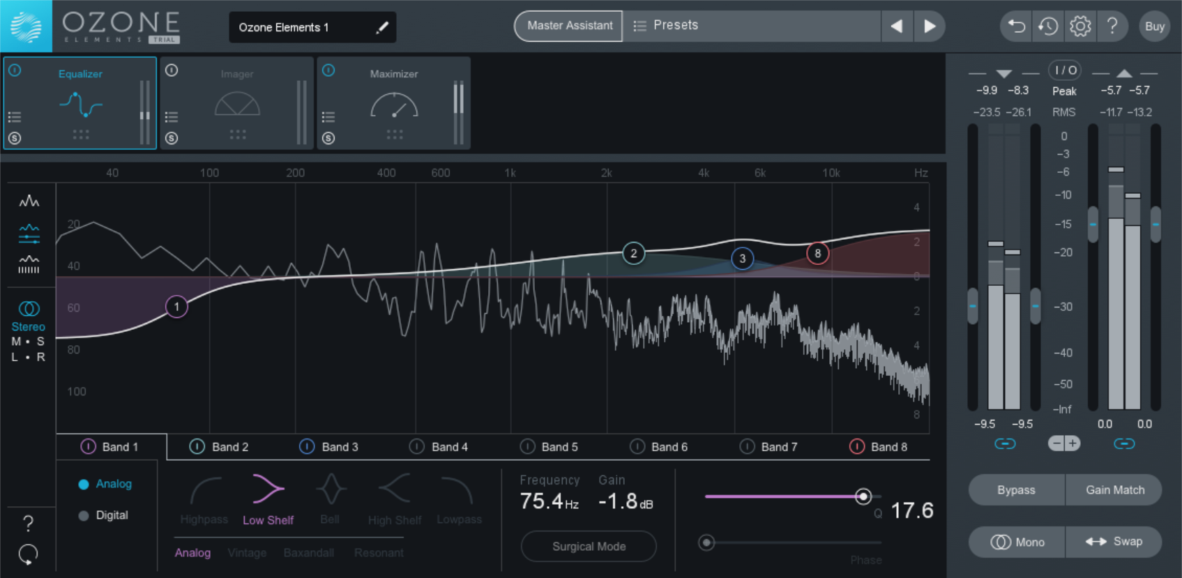Click the pencil icon to rename preset
The width and height of the screenshot is (1182, 578).
point(382,27)
